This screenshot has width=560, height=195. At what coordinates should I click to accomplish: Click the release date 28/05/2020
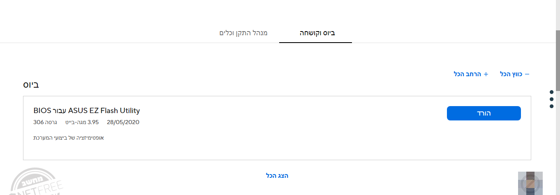click(x=123, y=122)
